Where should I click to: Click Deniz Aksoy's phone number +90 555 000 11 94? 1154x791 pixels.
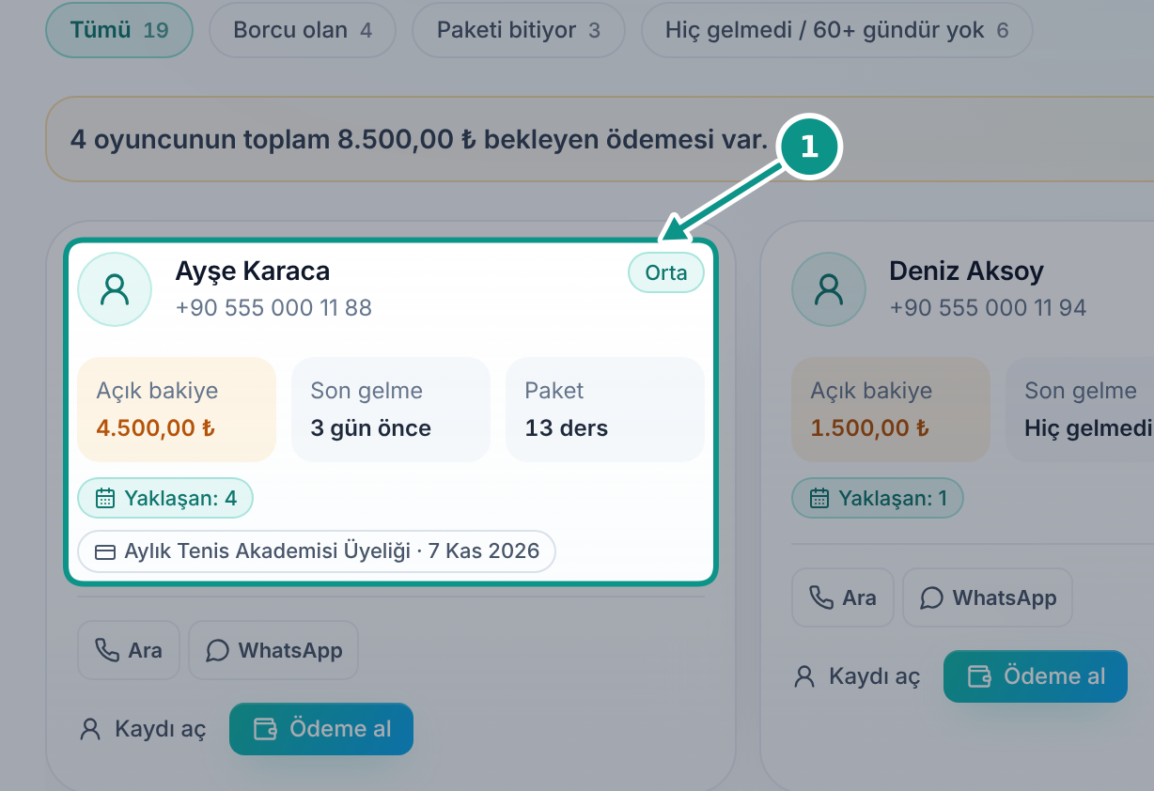click(988, 307)
